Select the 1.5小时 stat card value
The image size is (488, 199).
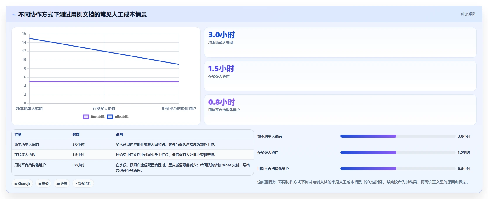click(x=221, y=68)
